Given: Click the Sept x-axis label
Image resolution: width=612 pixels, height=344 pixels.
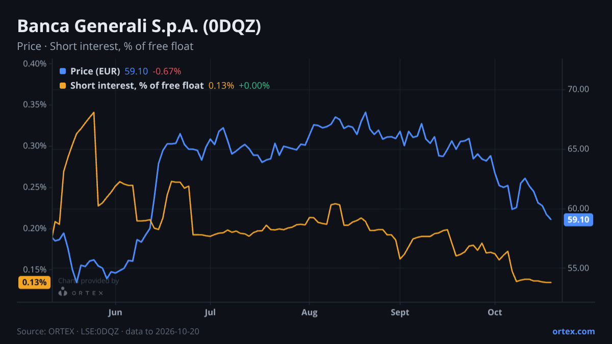Looking at the screenshot, I should [400, 312].
